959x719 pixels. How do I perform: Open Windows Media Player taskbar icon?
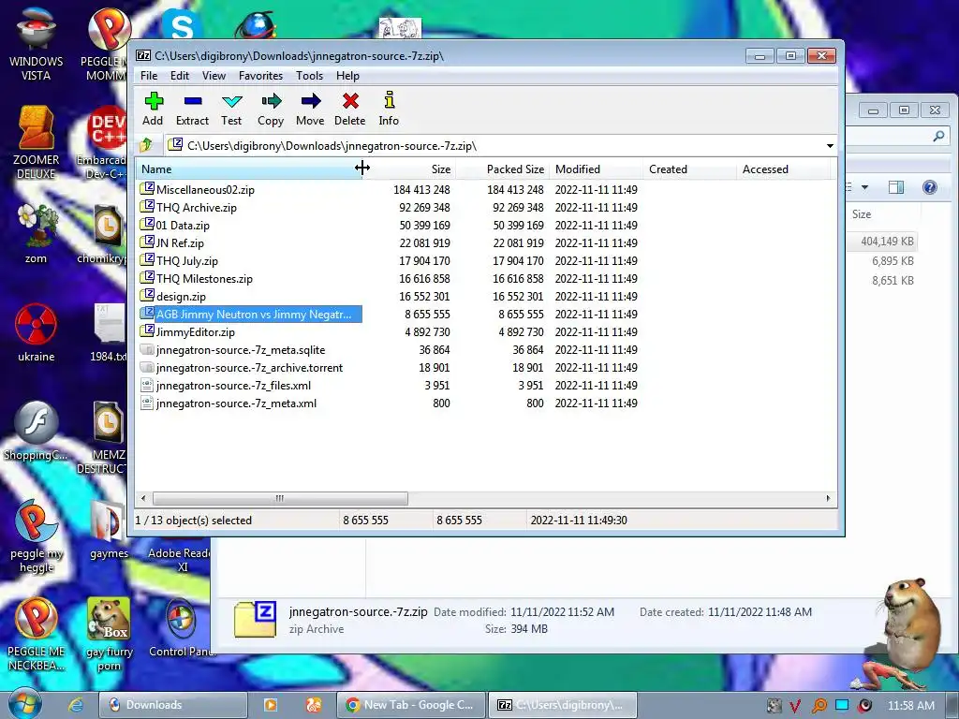tap(271, 705)
